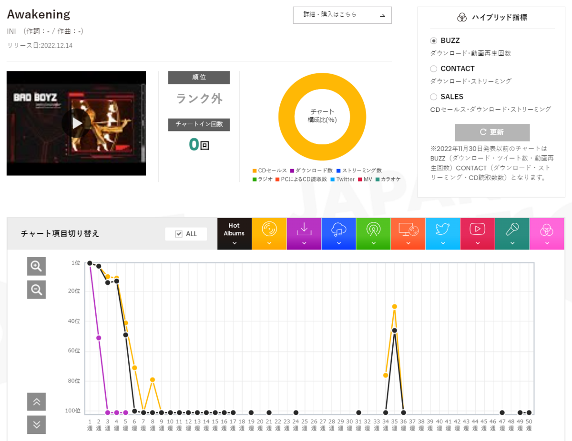Select the SALES radio button

click(x=434, y=97)
